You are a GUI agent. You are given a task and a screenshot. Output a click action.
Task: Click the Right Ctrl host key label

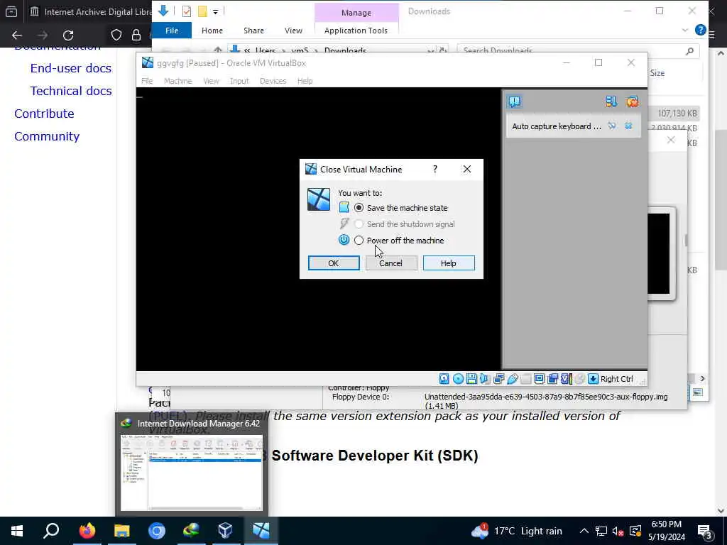pyautogui.click(x=617, y=379)
